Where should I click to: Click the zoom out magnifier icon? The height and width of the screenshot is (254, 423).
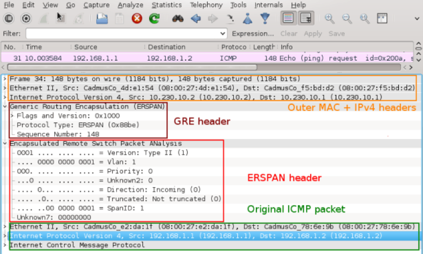[x=347, y=19]
